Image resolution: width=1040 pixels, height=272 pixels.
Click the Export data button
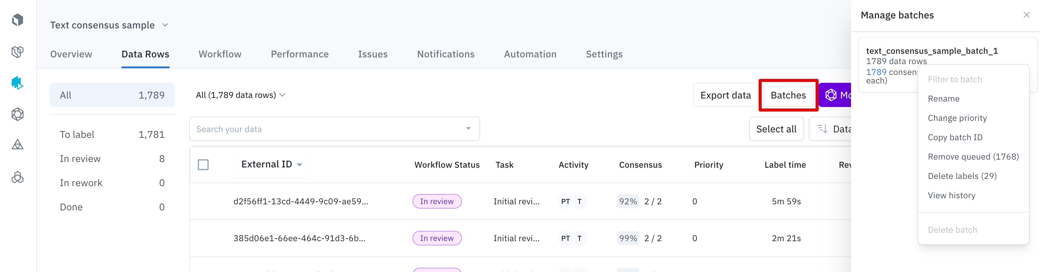pos(725,95)
